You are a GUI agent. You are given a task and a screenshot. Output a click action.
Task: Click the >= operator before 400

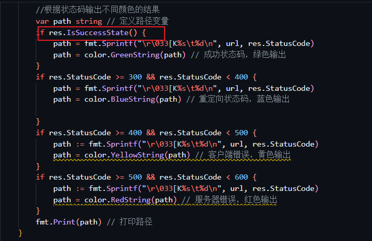click(x=120, y=133)
